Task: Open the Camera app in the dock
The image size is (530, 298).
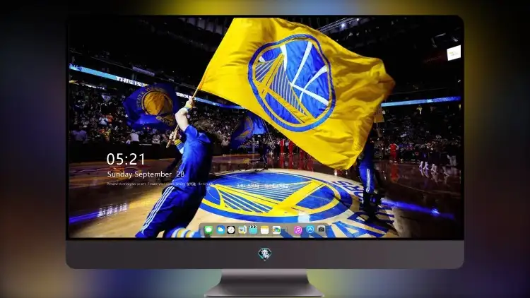Action: pyautogui.click(x=321, y=230)
